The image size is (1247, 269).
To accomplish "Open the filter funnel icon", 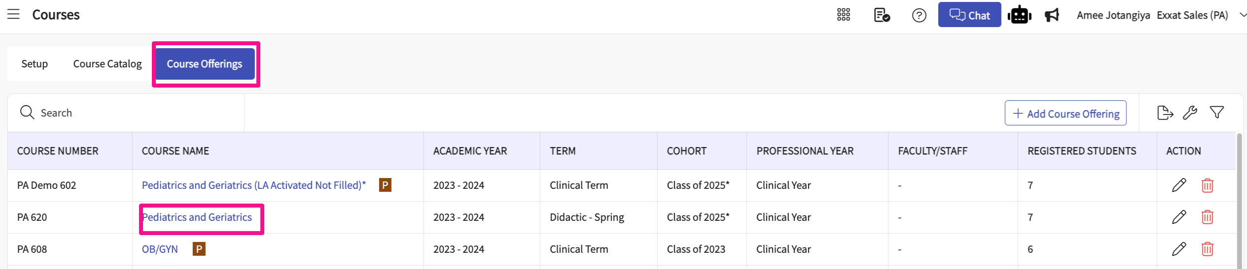I will 1216,113.
